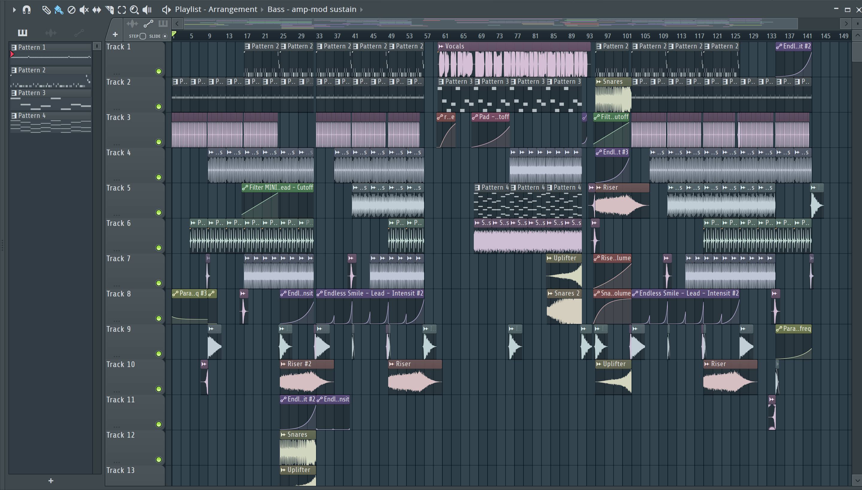Click bar 61 on the timeline ruler
The height and width of the screenshot is (490, 862).
[445, 36]
